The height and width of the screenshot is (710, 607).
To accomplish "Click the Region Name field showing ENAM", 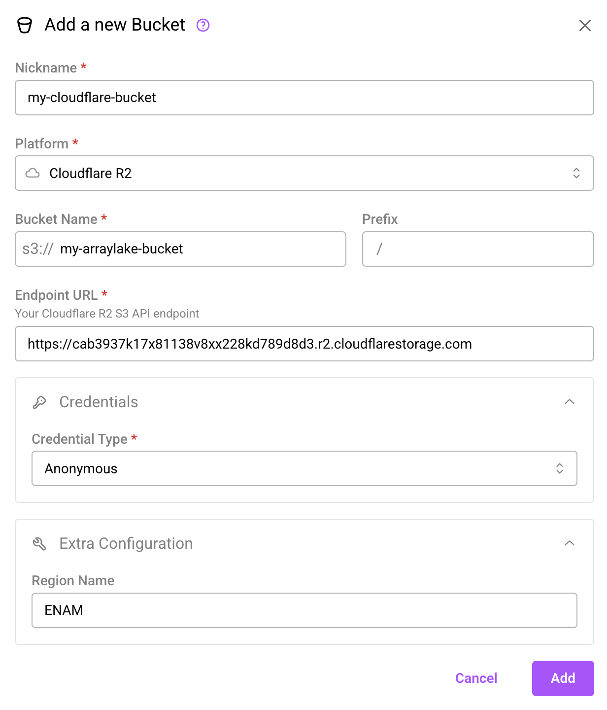I will (304, 610).
